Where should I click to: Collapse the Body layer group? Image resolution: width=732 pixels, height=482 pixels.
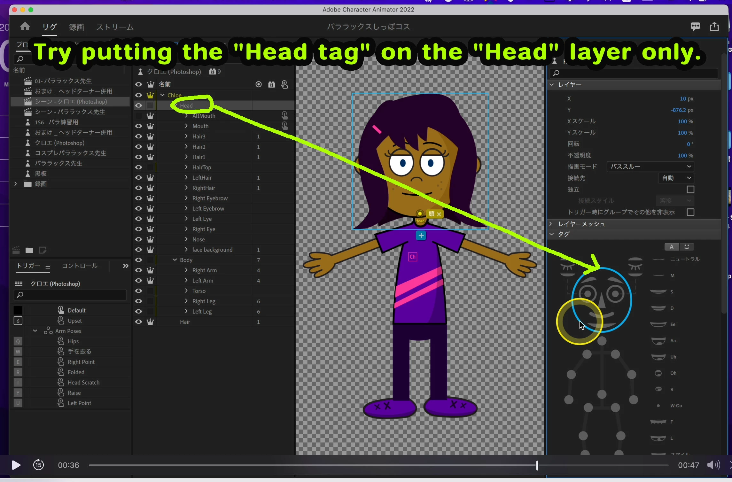point(175,260)
